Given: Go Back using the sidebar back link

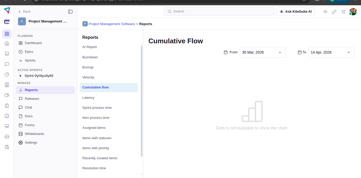Looking at the screenshot, I should [24, 12].
